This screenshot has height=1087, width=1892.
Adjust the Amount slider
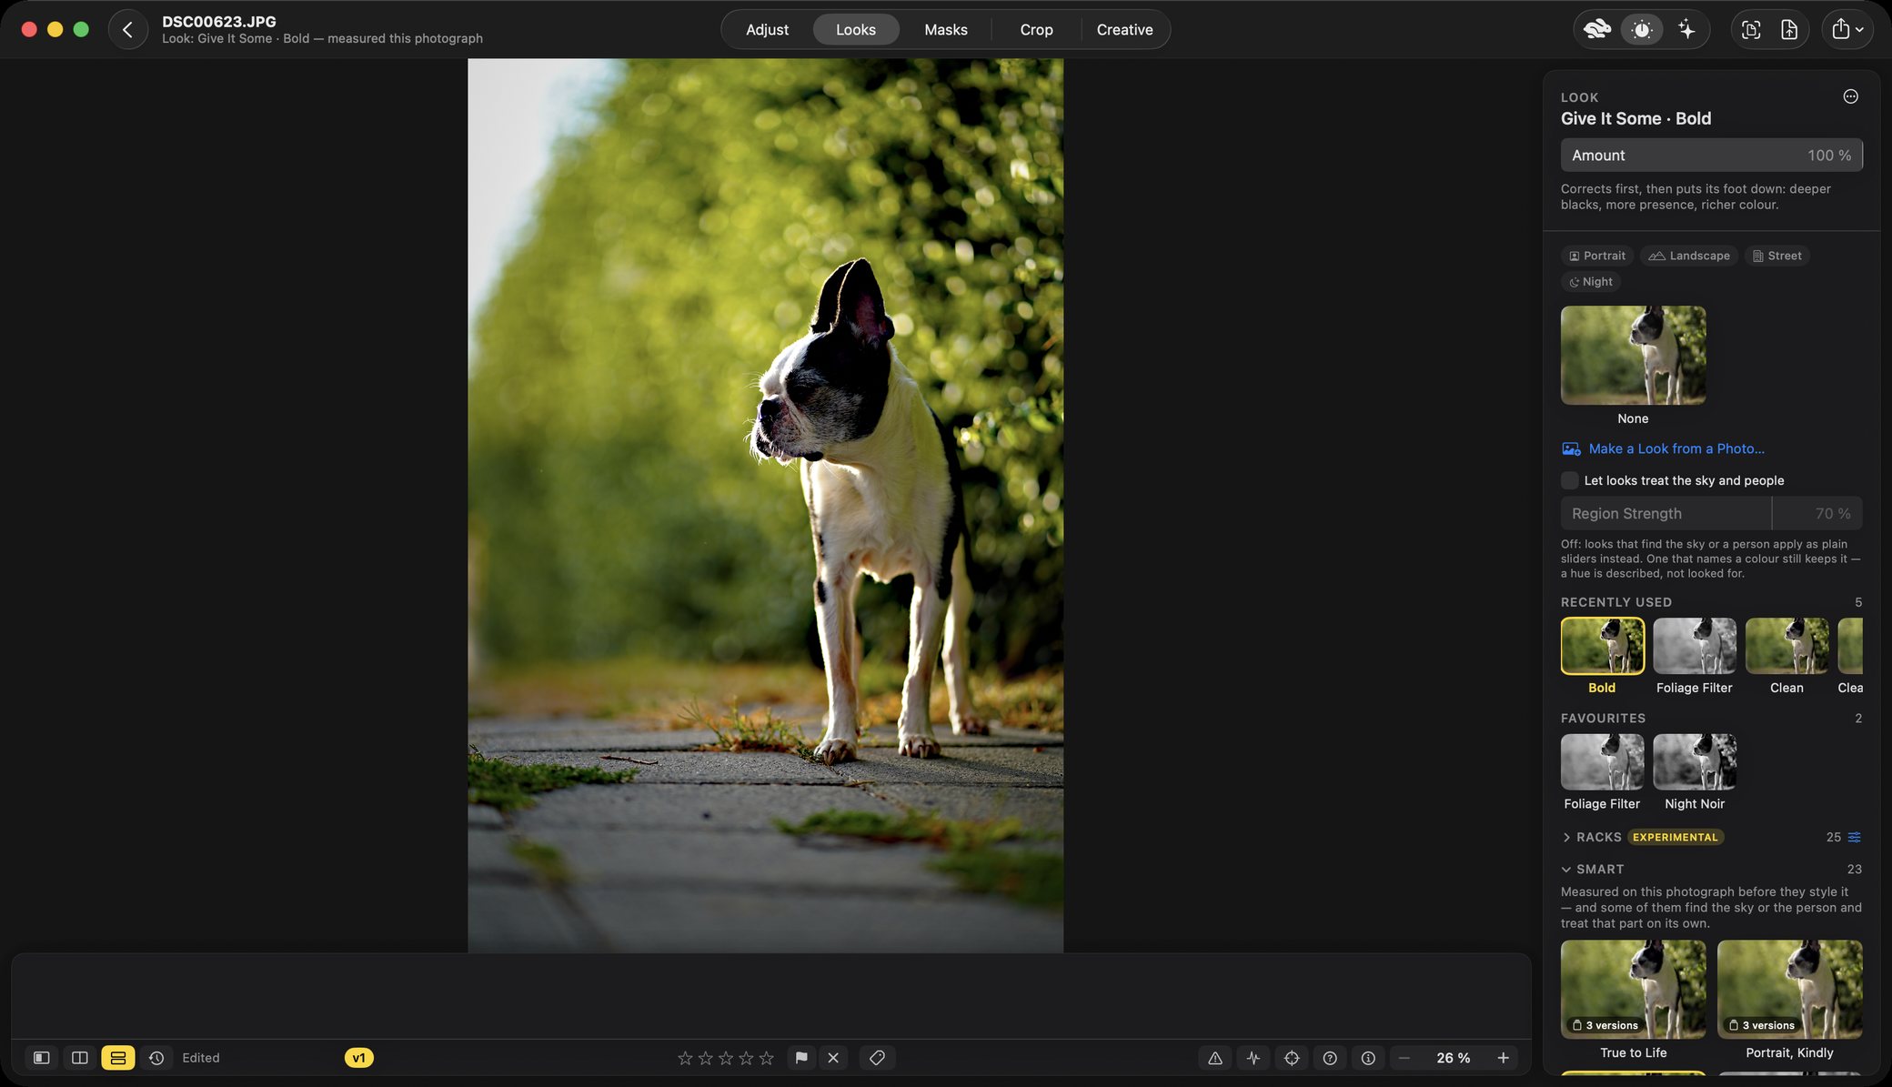[1712, 155]
